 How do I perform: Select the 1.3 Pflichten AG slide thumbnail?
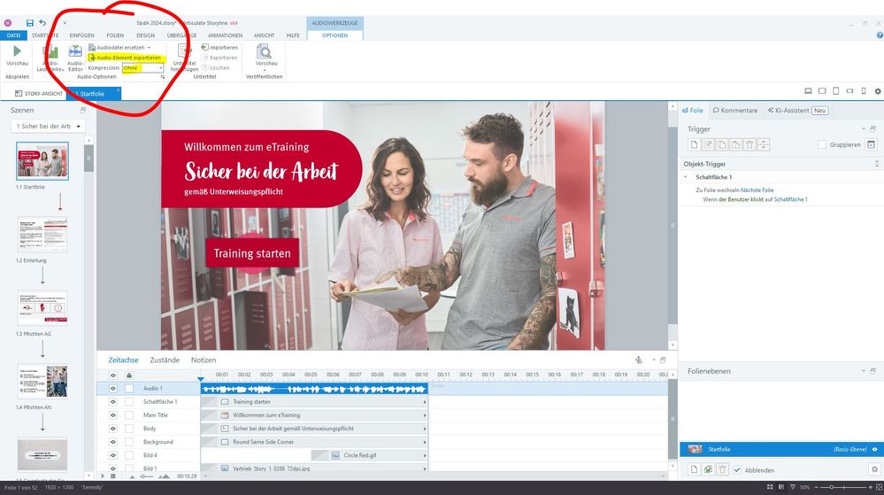coord(42,307)
